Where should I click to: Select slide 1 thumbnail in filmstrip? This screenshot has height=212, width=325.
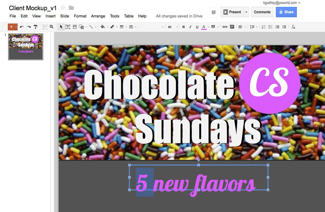26,47
